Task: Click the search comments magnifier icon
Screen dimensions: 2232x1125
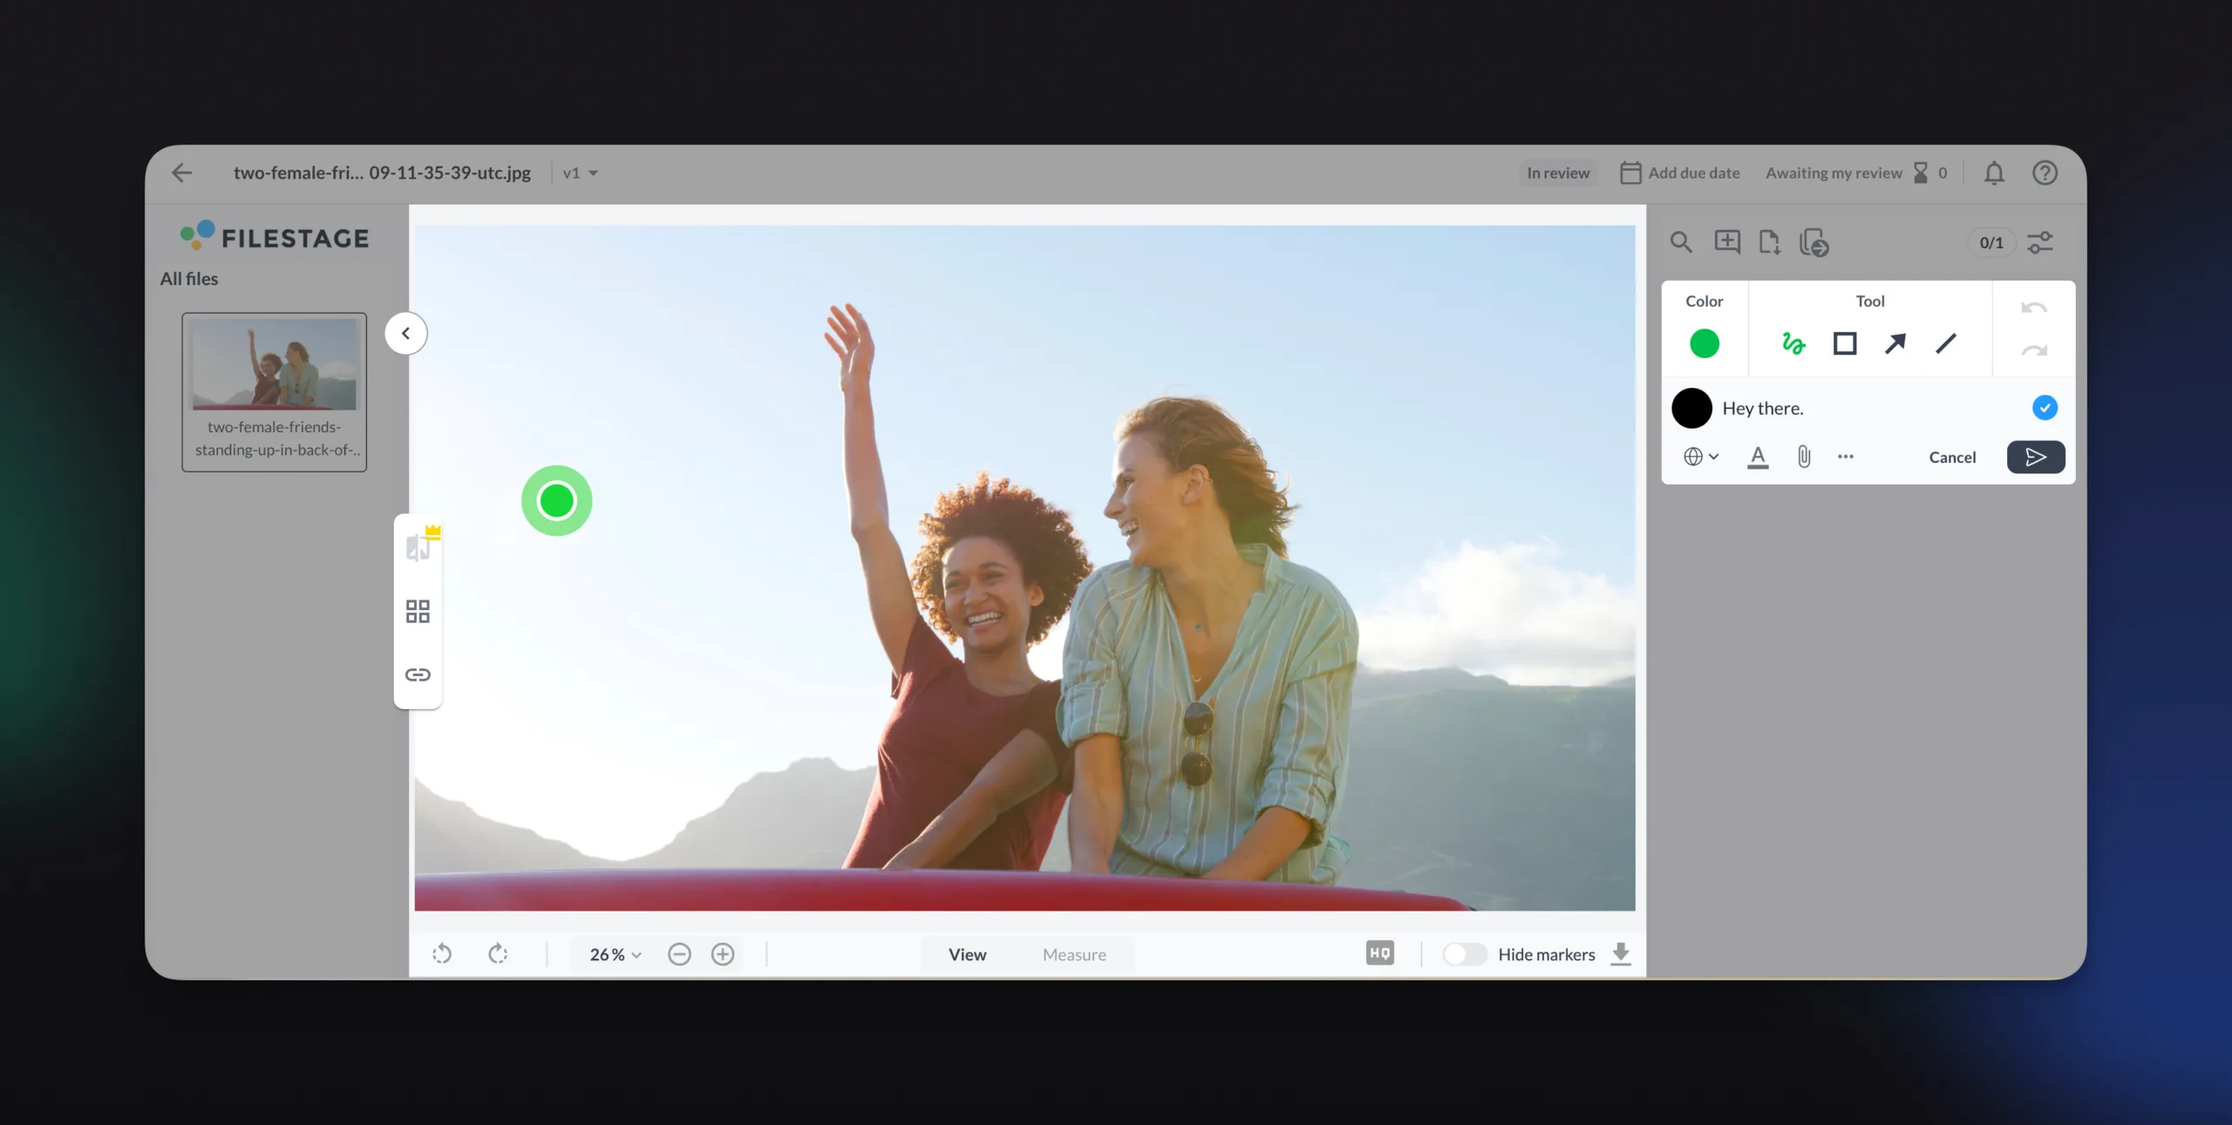Action: (x=1681, y=242)
